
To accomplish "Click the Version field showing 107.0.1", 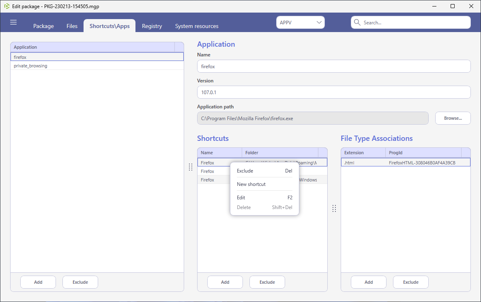I will click(334, 92).
